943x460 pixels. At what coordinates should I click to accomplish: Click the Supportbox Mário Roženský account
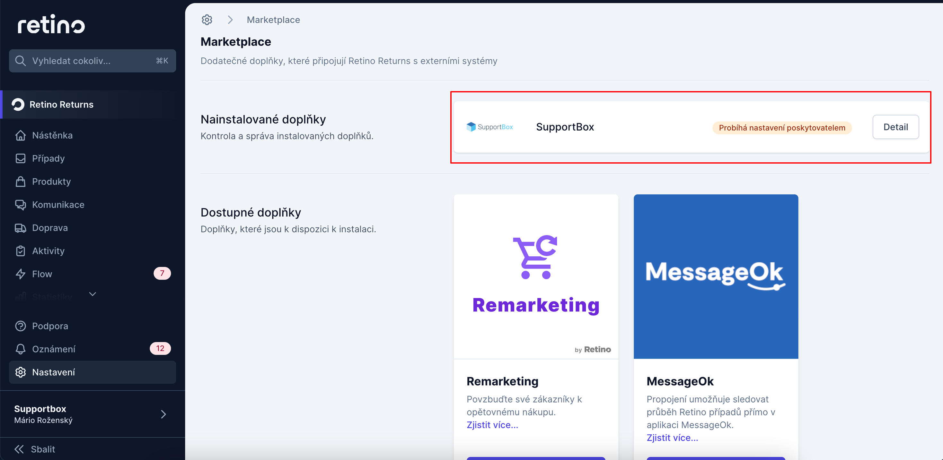click(x=93, y=414)
